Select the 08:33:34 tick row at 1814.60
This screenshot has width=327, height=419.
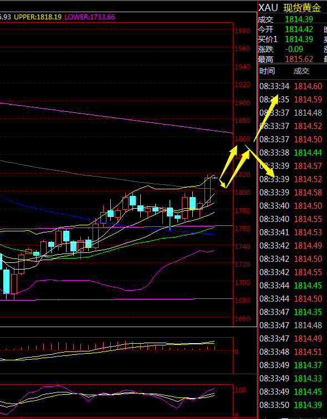(291, 86)
